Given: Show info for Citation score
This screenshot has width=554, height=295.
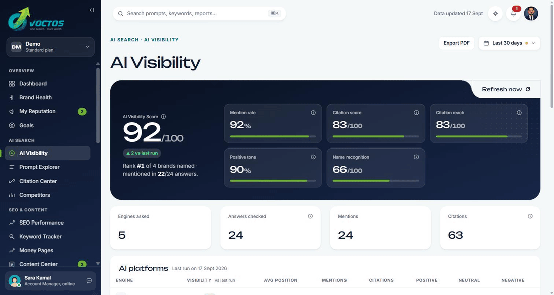Looking at the screenshot, I should coord(416,113).
